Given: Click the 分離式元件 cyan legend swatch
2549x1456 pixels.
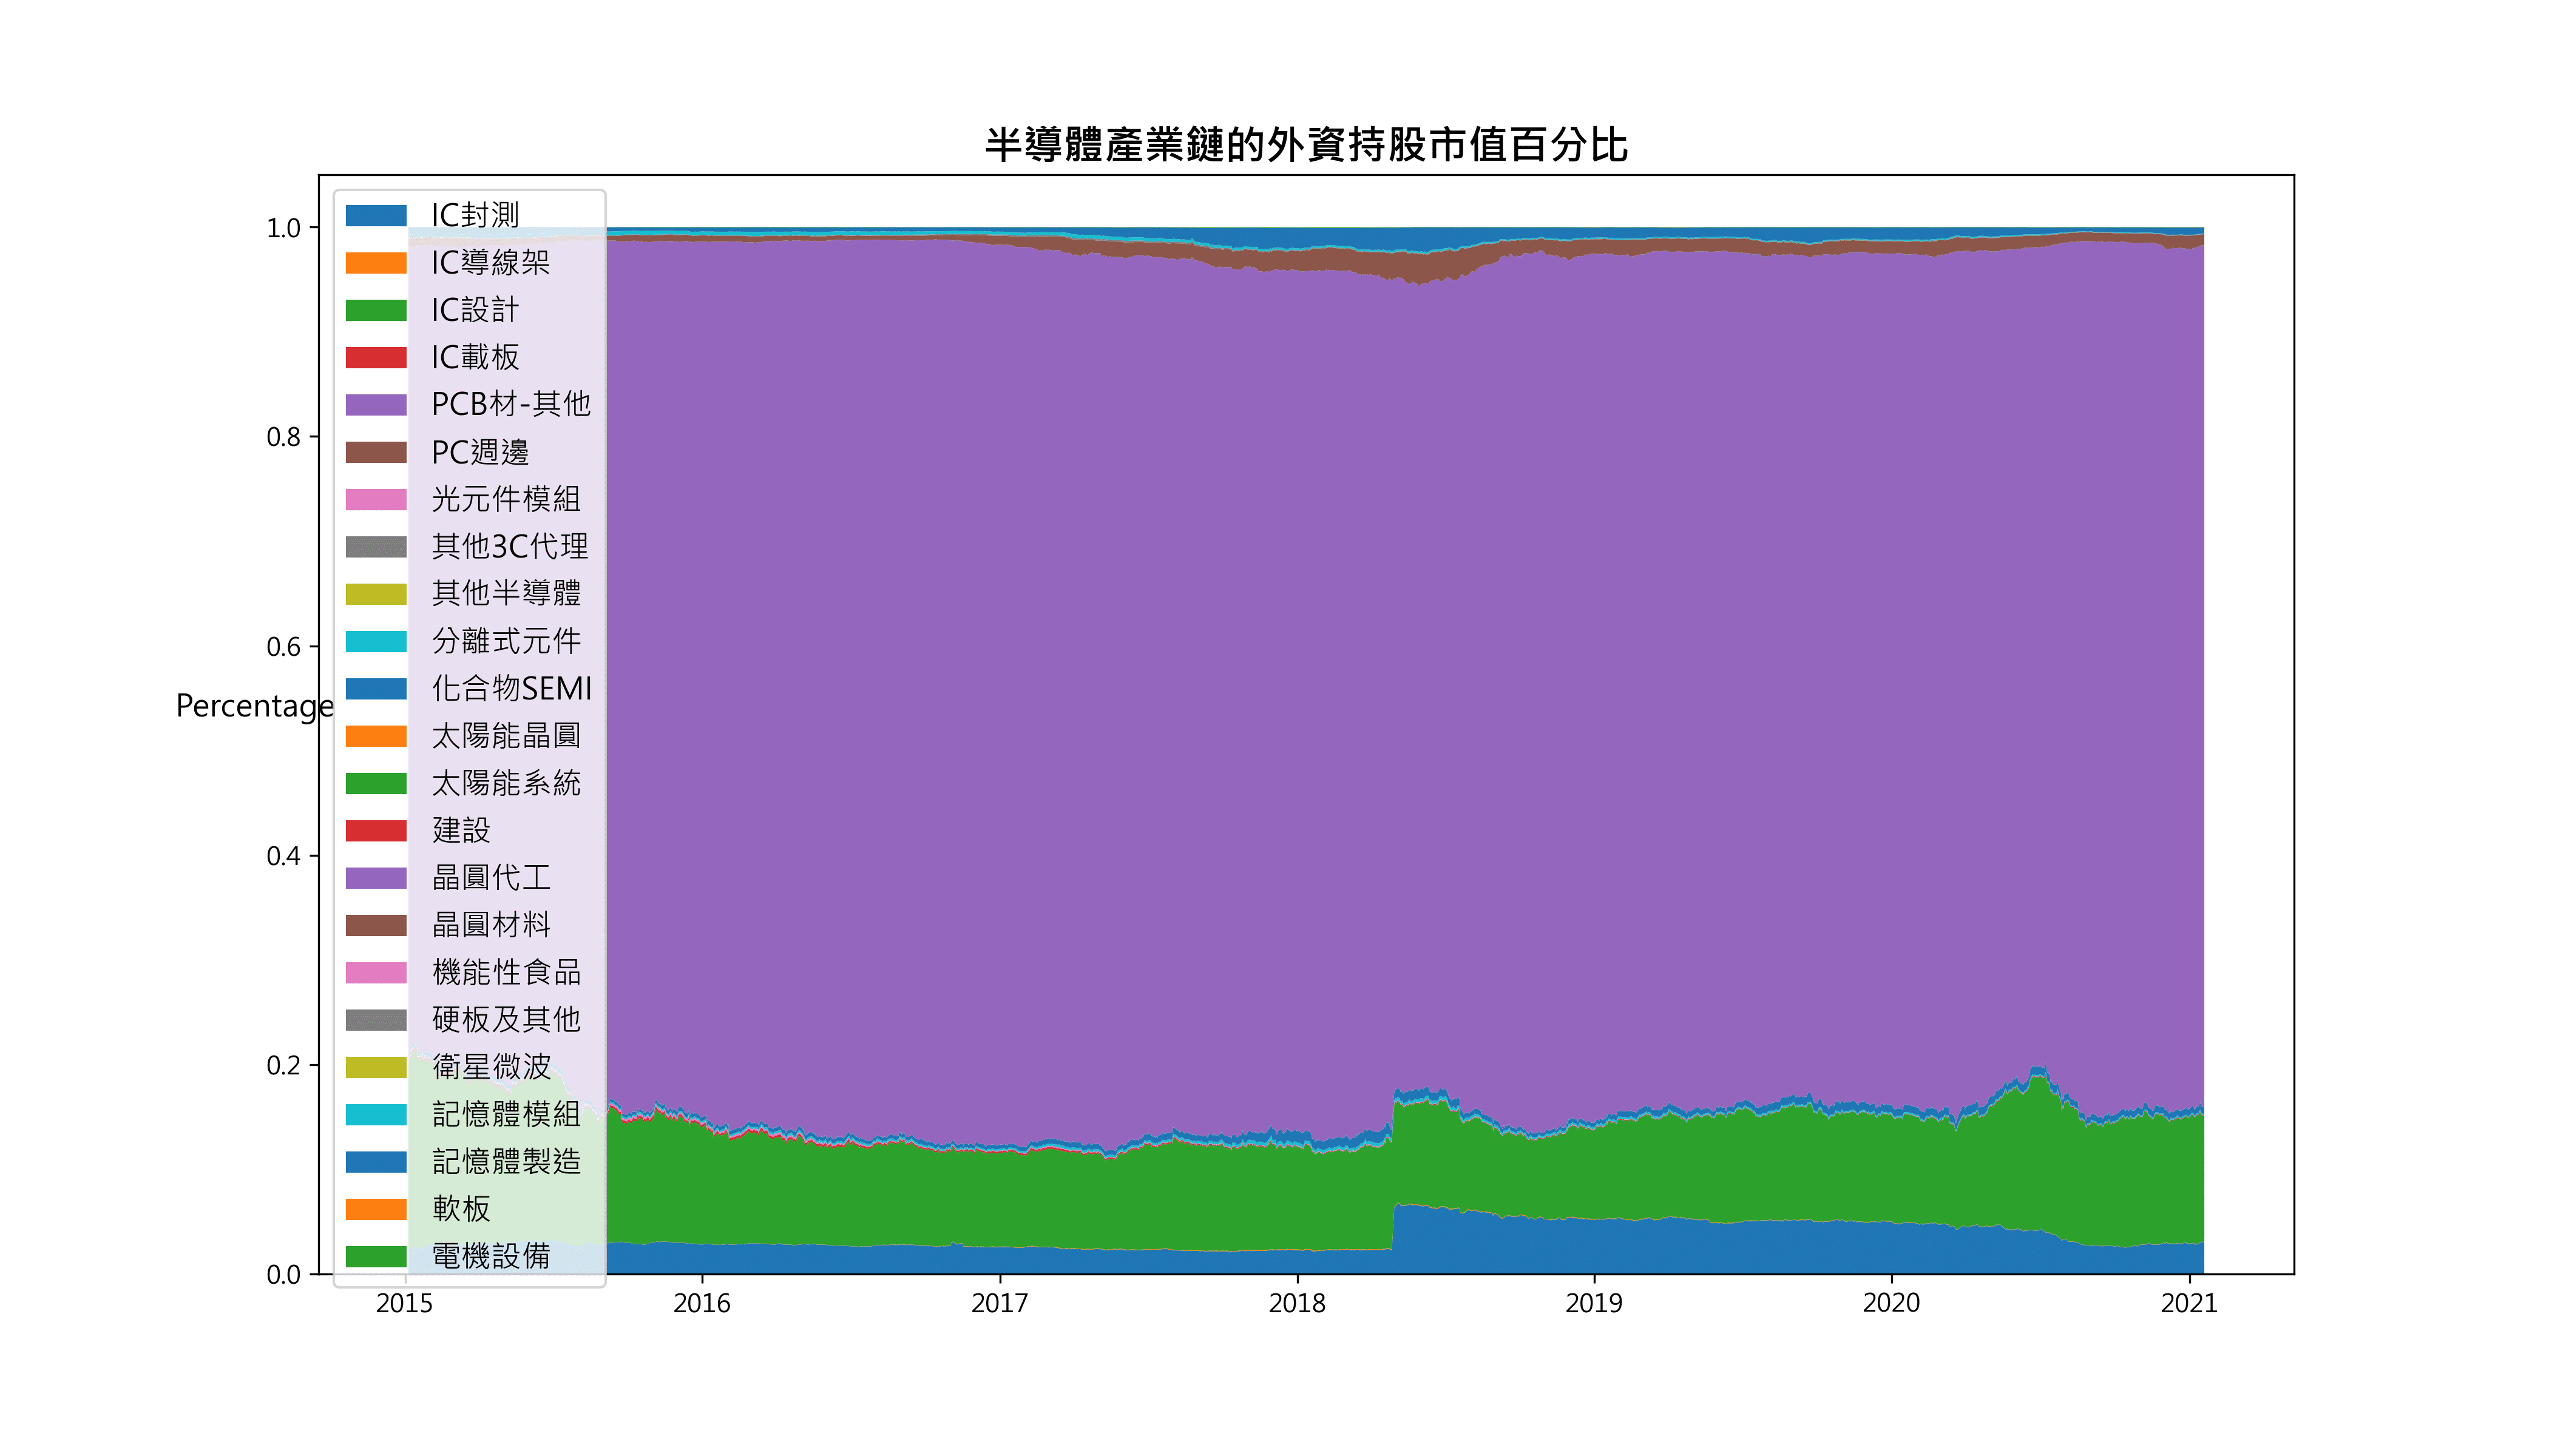Looking at the screenshot, I should click(x=376, y=641).
